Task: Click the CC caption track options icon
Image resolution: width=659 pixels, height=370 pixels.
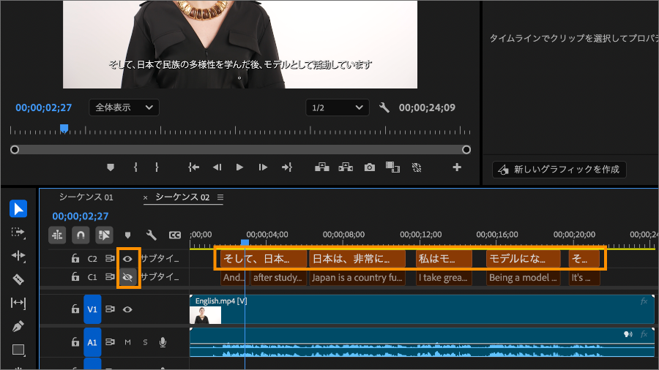Action: (175, 235)
